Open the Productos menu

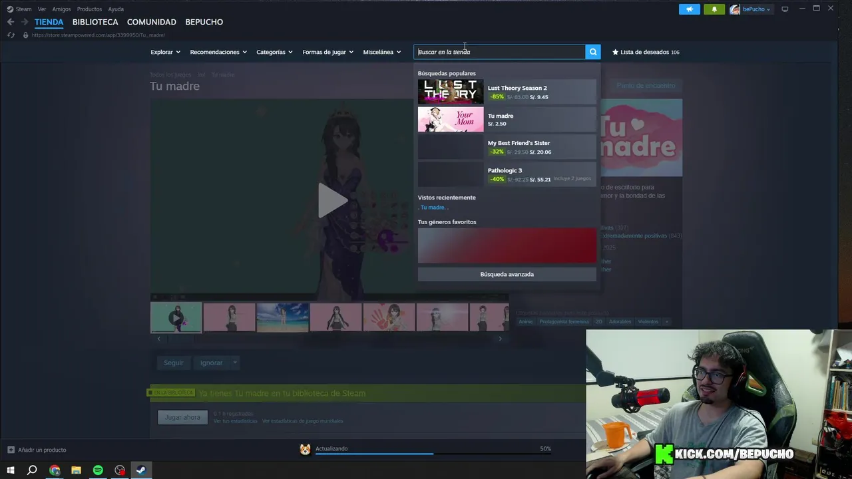click(89, 9)
